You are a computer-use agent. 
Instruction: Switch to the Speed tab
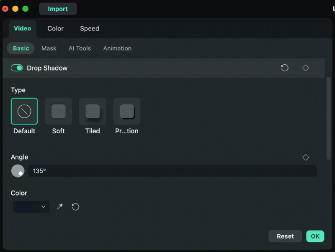click(x=89, y=28)
